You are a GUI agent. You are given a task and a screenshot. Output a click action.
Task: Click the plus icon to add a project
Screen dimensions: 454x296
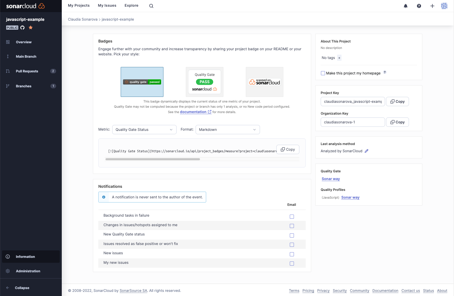click(432, 6)
